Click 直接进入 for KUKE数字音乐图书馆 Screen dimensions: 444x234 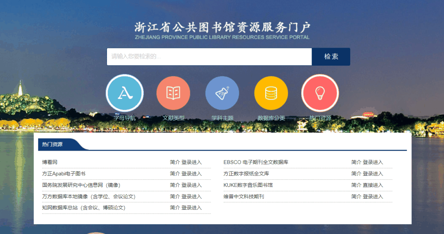tap(373, 185)
